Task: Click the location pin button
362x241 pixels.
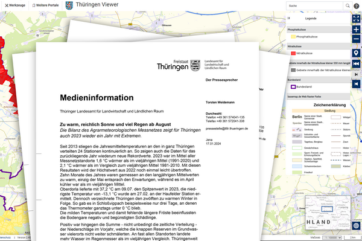Action: [356, 53]
